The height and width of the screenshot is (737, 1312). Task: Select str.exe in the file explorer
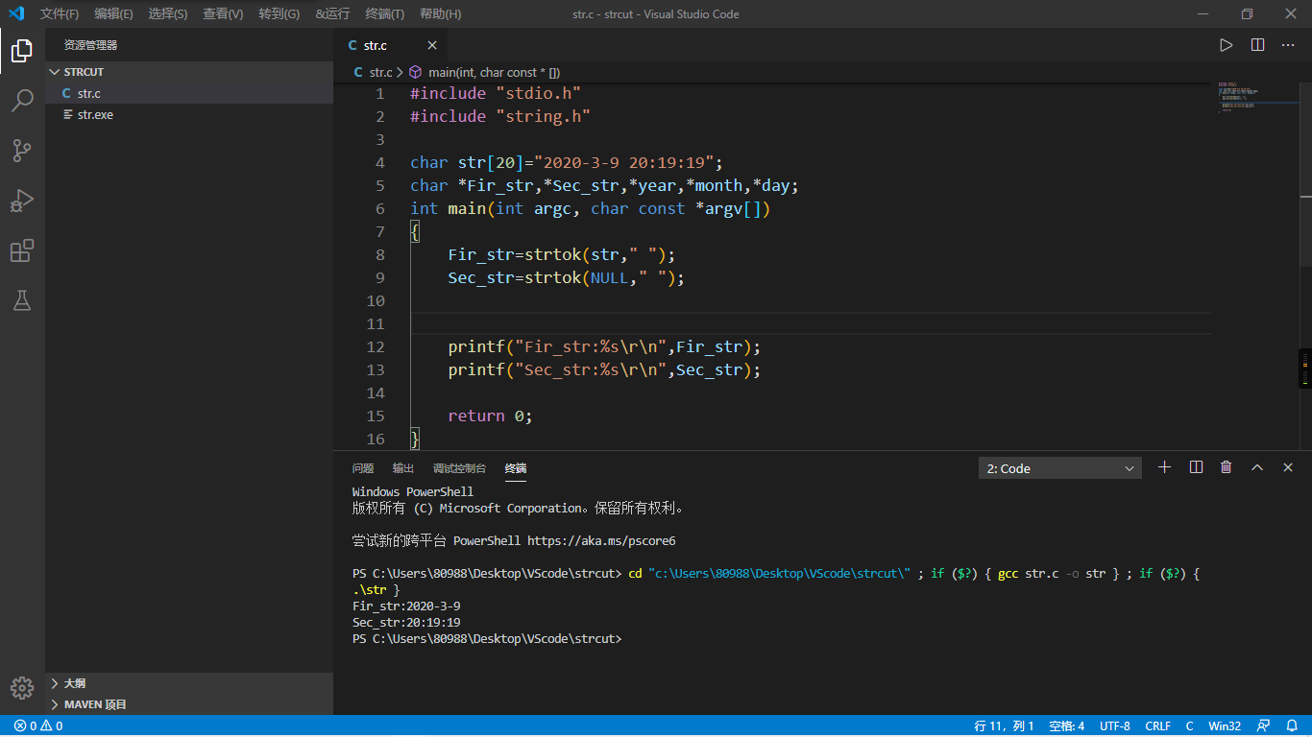coord(189,114)
